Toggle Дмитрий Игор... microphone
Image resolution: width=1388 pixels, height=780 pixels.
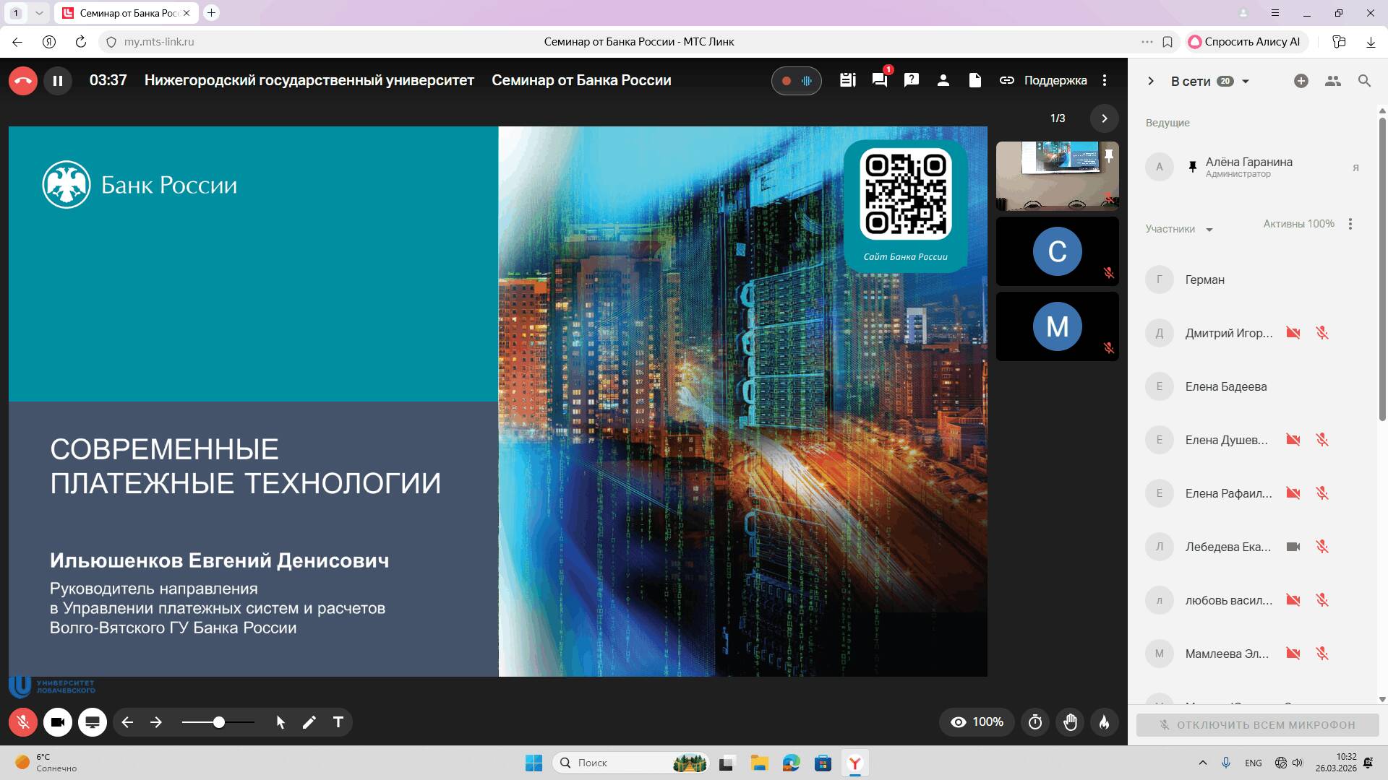point(1322,333)
